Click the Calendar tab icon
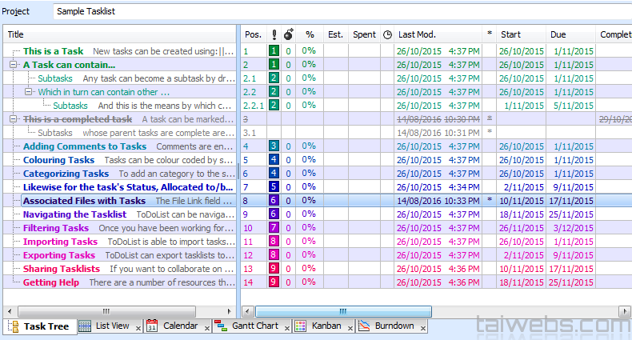This screenshot has height=340, width=632. [152, 326]
